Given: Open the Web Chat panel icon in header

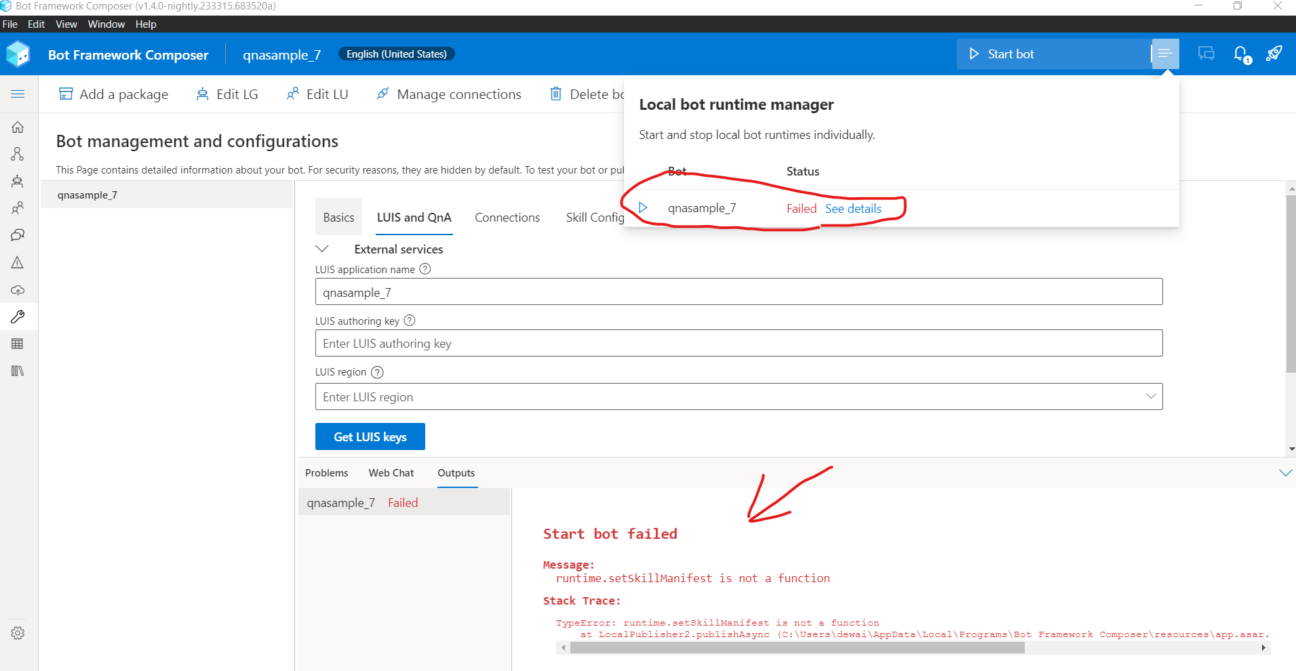Looking at the screenshot, I should coord(1206,54).
